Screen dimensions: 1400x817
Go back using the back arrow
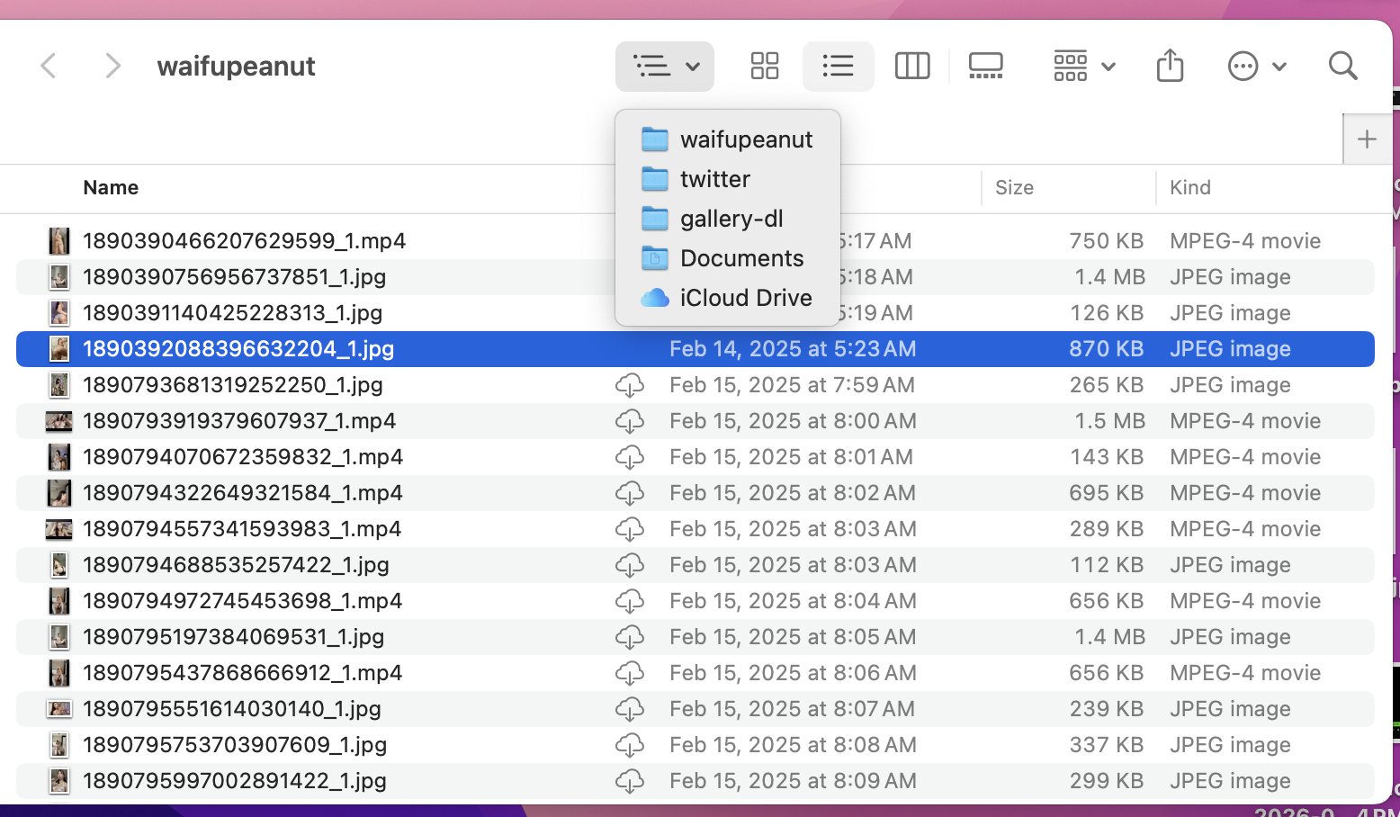coord(49,66)
